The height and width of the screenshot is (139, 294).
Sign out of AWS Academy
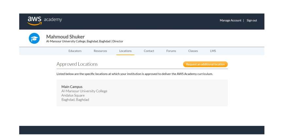click(x=252, y=20)
